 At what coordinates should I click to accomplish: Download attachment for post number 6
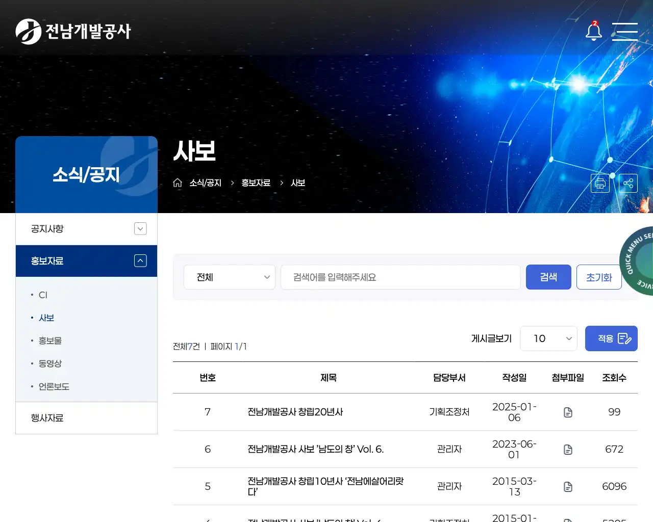point(568,449)
